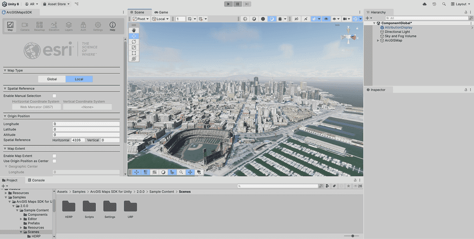Open the Elevation tool icon

click(x=54, y=26)
